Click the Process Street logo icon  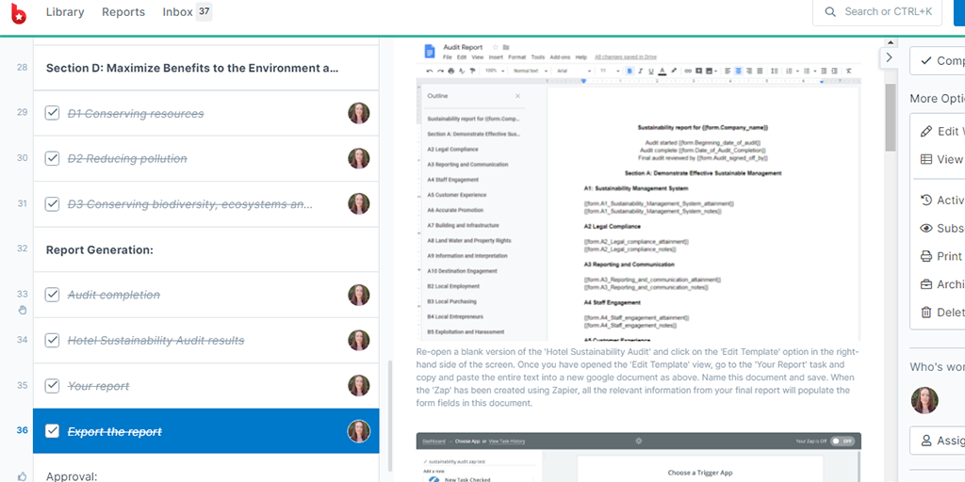click(x=18, y=13)
